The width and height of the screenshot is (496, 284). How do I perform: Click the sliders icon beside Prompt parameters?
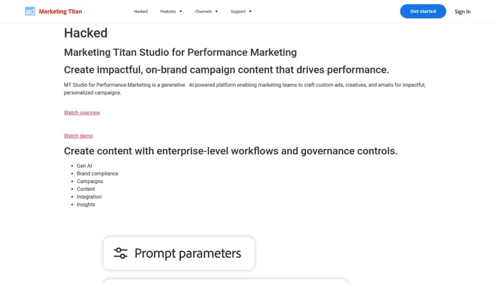(120, 253)
